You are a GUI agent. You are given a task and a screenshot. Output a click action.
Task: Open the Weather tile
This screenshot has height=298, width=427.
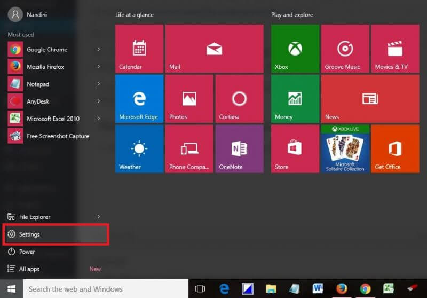pos(139,148)
